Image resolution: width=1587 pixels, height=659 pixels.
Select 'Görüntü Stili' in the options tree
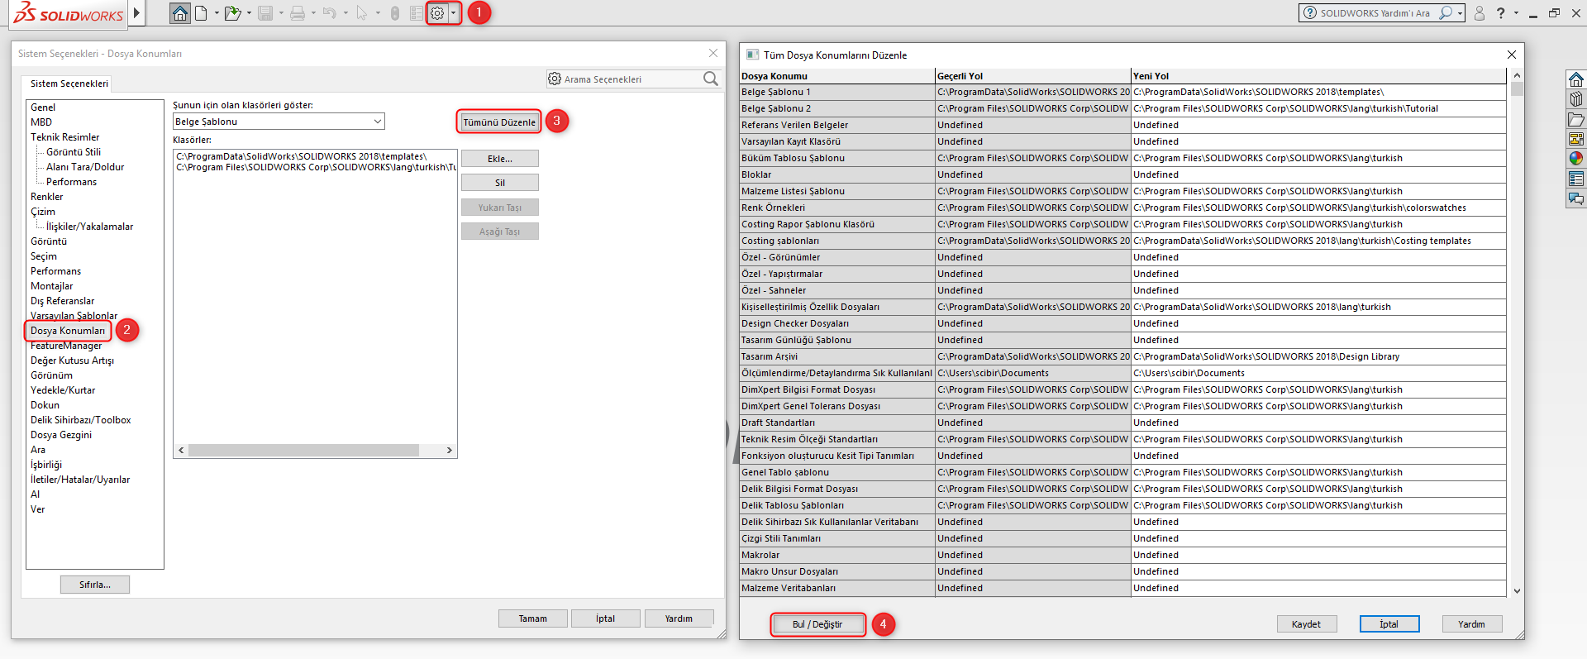point(74,152)
